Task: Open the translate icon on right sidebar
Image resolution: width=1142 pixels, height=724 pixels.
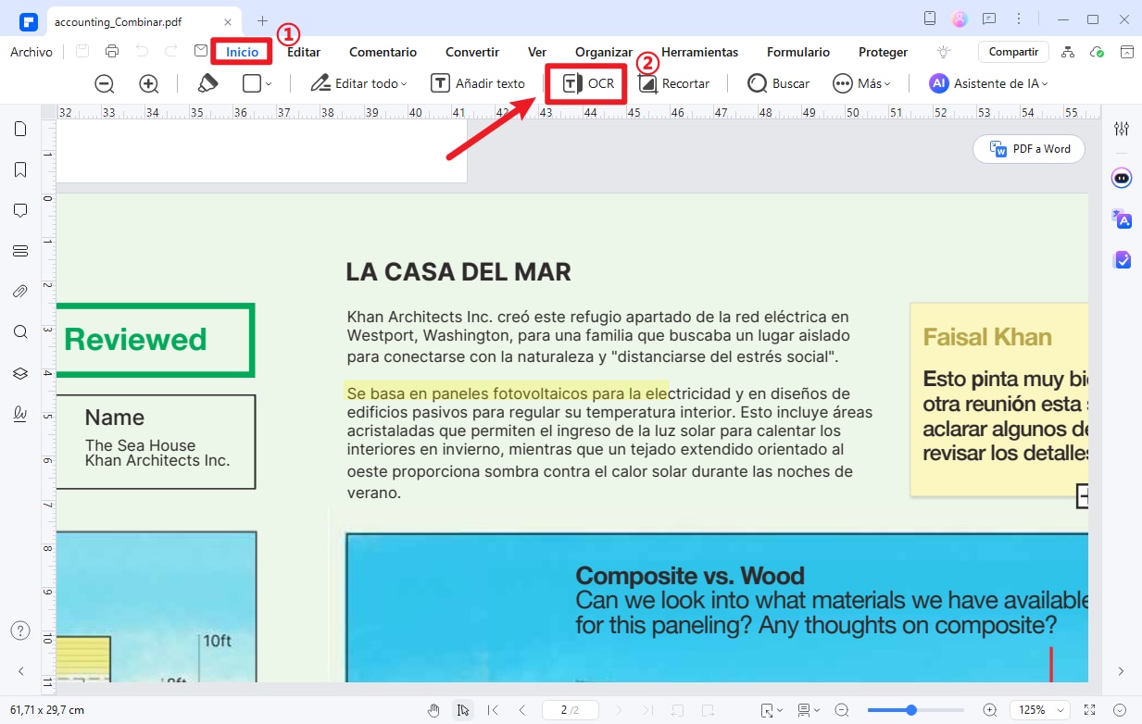Action: (x=1122, y=218)
